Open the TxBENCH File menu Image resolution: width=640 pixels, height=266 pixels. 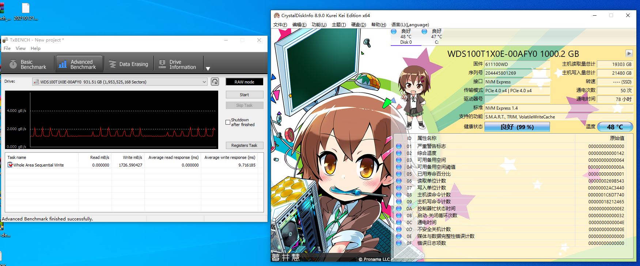click(7, 48)
